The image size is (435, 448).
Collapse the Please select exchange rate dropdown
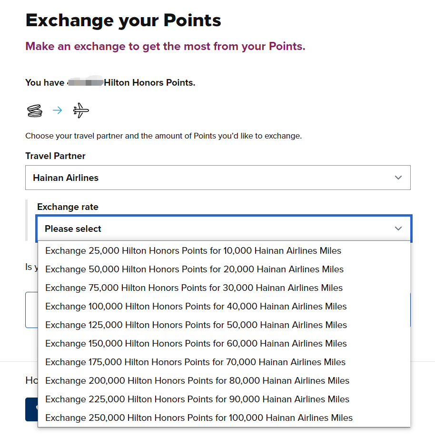coord(224,229)
